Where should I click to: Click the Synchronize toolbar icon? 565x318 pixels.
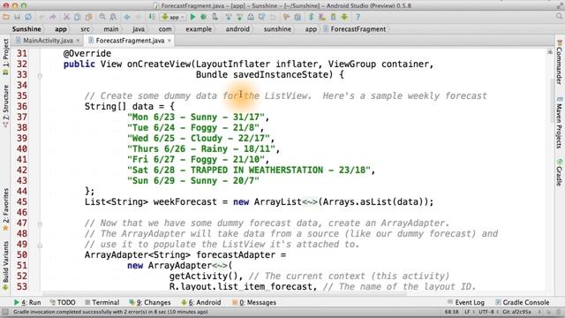(x=28, y=17)
